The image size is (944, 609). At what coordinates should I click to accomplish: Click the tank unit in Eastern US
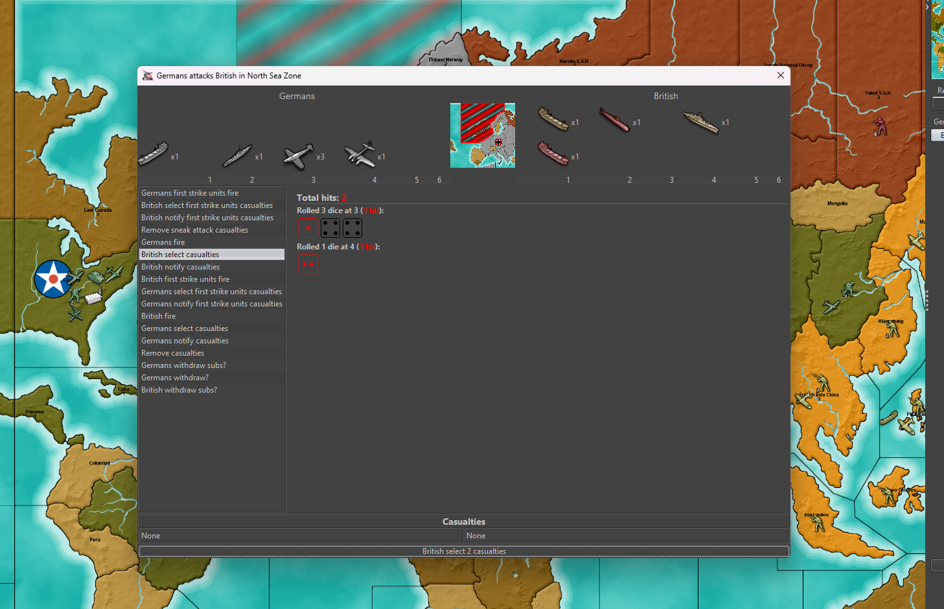97,277
